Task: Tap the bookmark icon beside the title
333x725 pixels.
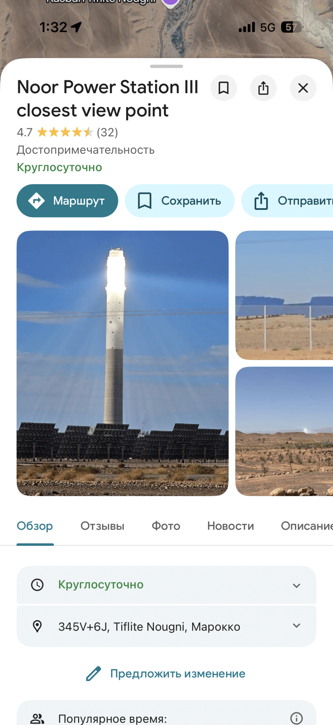Action: click(x=223, y=88)
